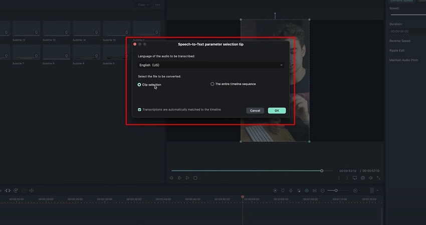Switch to the Uniform Speed tab
The width and height of the screenshot is (426, 225).
coord(401,1)
